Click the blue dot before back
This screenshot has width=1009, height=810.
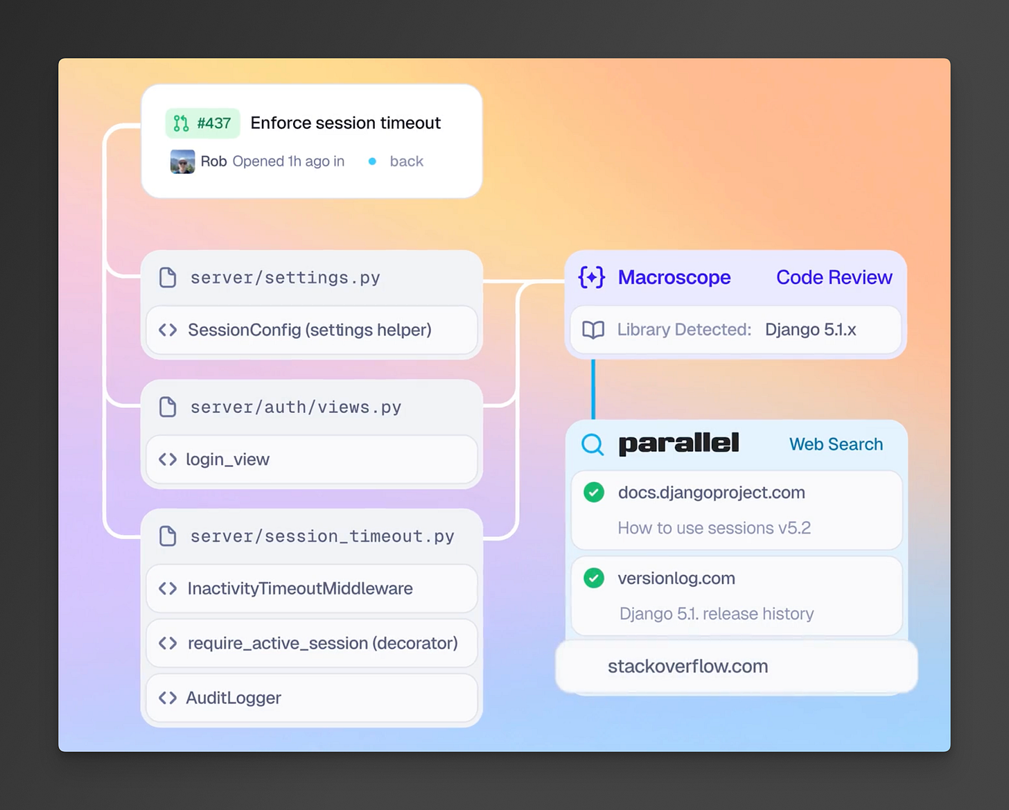(372, 161)
